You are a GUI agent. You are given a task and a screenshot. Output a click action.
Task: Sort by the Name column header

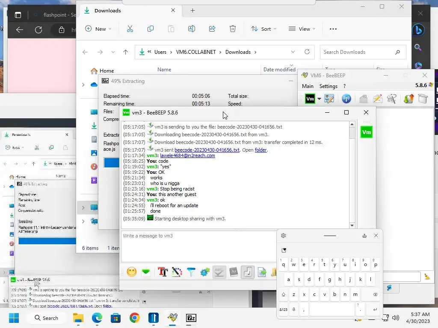(164, 70)
